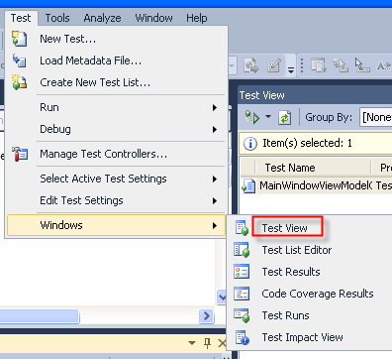This screenshot has width=392, height=359.
Task: Click the Load Metadata File icon
Action: pyautogui.click(x=19, y=60)
